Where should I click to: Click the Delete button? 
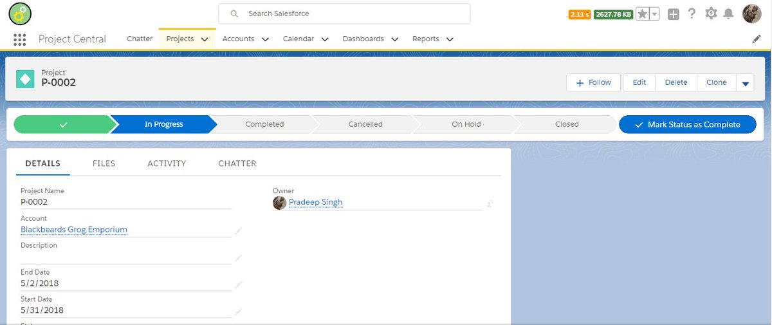click(x=676, y=82)
